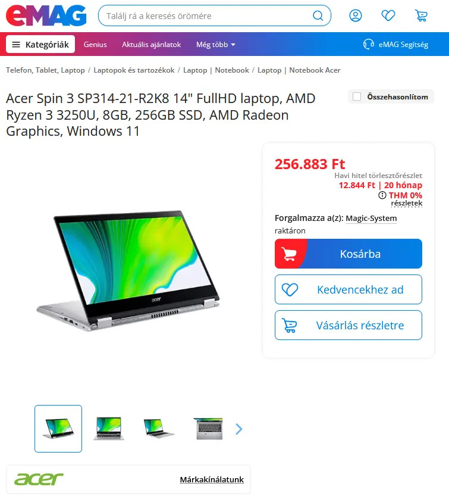
Task: Tick the Összehasonlítom checkbox
Action: pos(357,96)
